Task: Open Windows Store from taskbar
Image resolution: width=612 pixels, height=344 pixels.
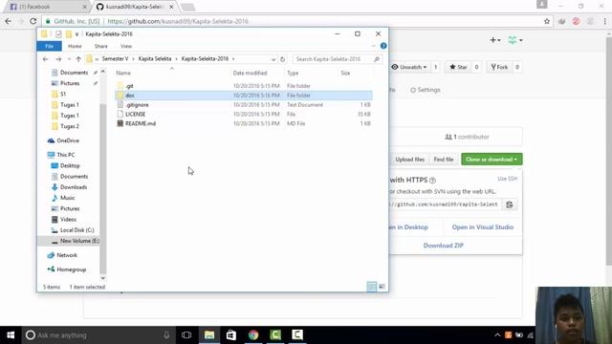Action: point(231,335)
